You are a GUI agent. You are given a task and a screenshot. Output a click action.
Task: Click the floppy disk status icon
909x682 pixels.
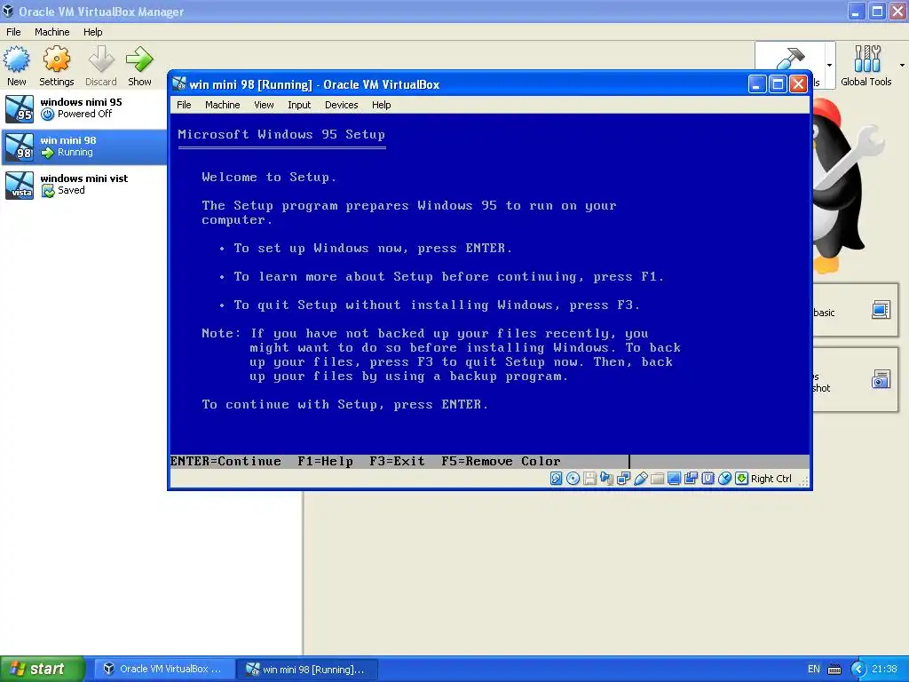[x=589, y=479]
